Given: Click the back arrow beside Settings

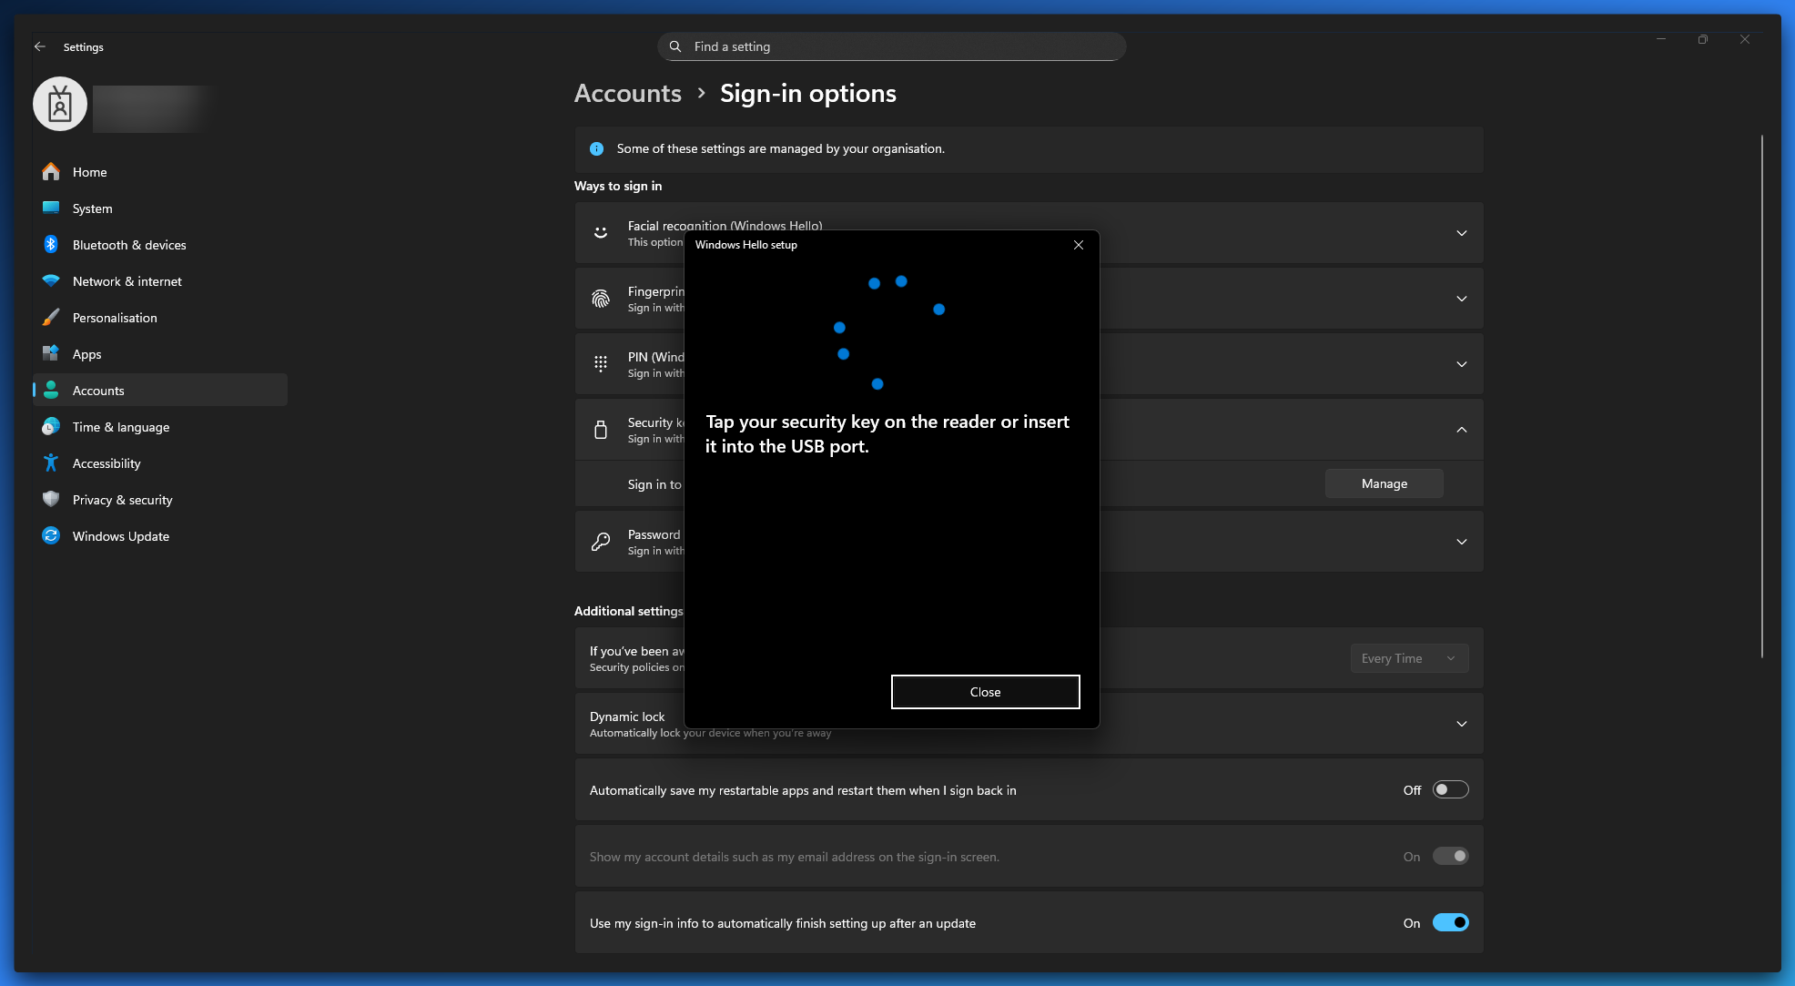Looking at the screenshot, I should (x=39, y=46).
